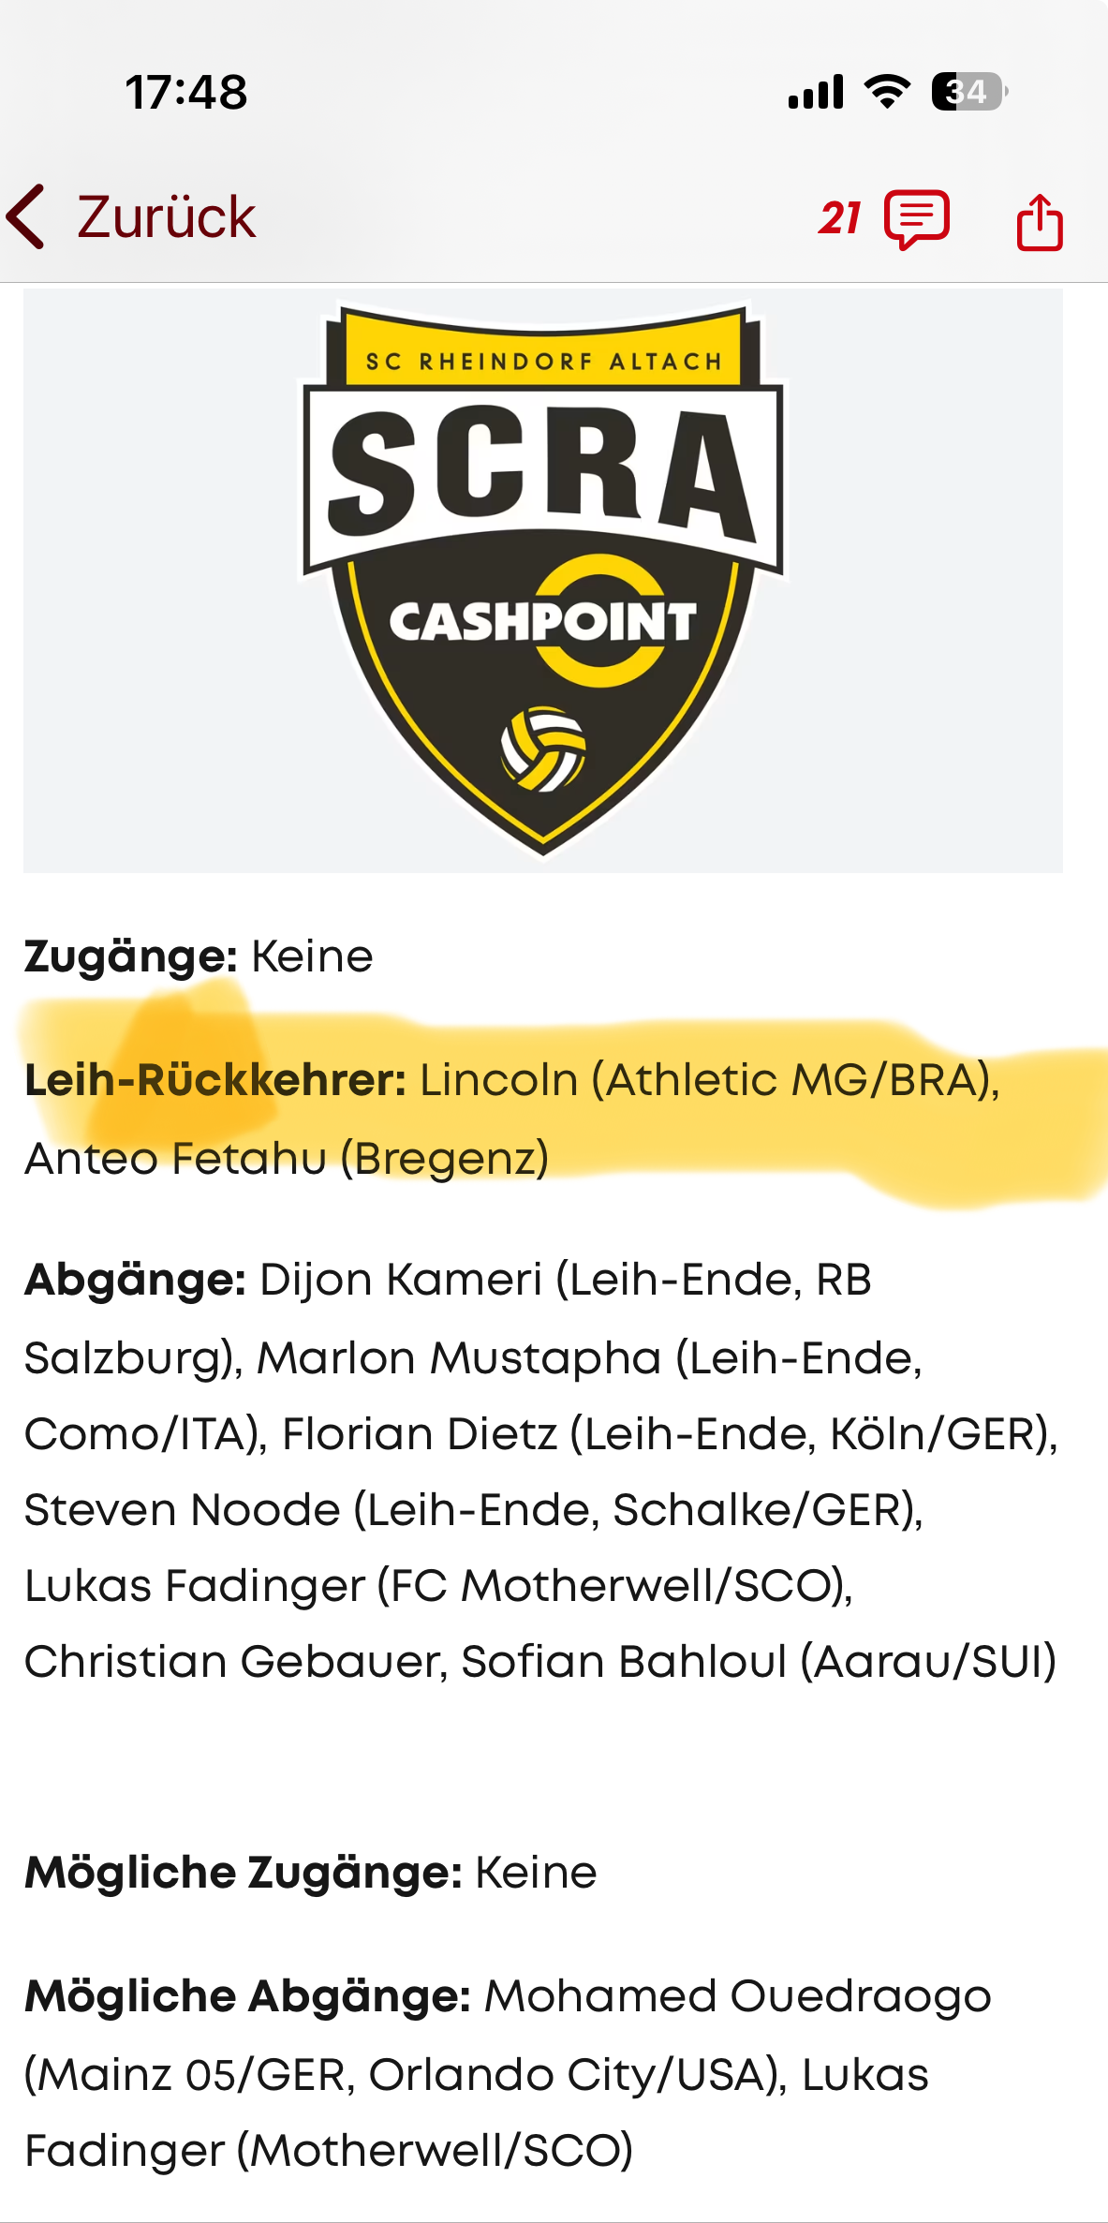The image size is (1108, 2223).
Task: Go back via Zurück label
Action: coord(166,217)
